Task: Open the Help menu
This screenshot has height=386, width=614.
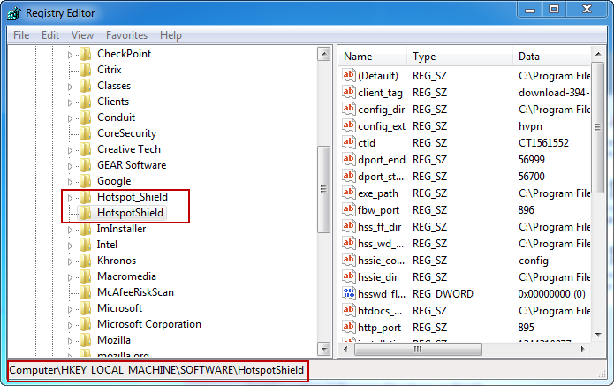Action: [171, 35]
